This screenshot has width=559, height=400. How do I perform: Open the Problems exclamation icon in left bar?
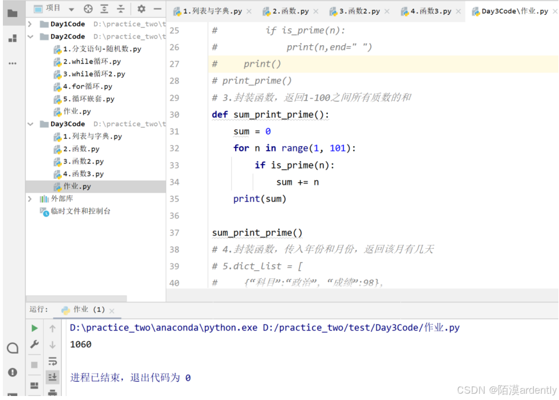click(13, 372)
